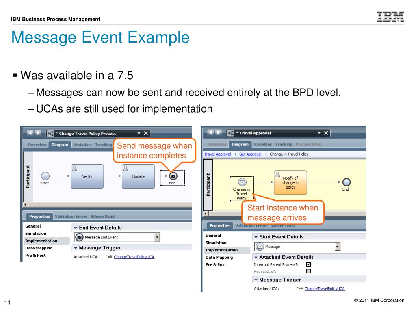Collapse left Message Trigger section
This screenshot has height=312, width=416.
(76, 248)
